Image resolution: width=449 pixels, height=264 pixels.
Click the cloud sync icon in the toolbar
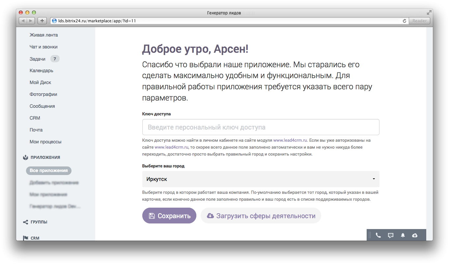click(414, 235)
